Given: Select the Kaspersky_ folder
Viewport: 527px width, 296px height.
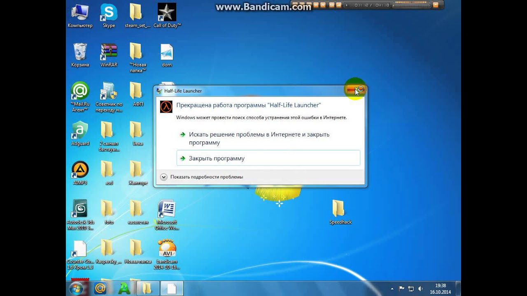Looking at the screenshot, I should coord(109,252).
